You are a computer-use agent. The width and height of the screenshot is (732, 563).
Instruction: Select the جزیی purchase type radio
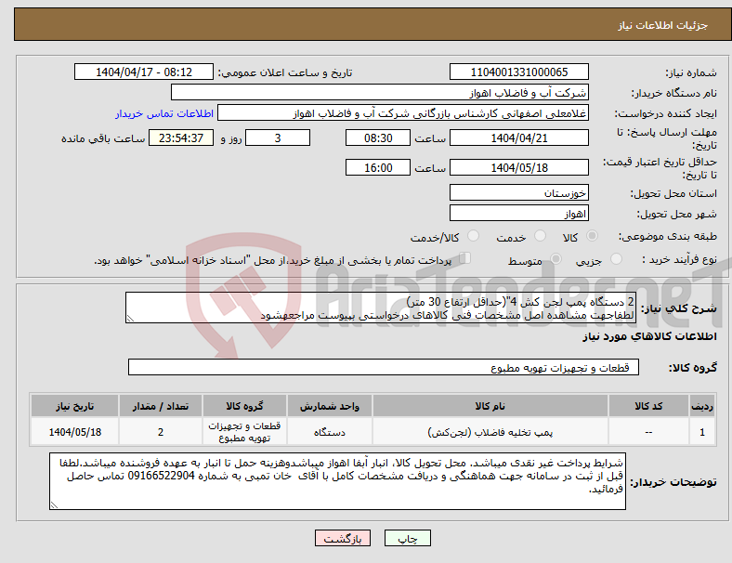616,258
